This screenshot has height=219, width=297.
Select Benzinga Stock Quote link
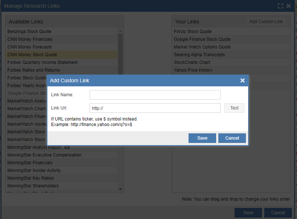29,32
